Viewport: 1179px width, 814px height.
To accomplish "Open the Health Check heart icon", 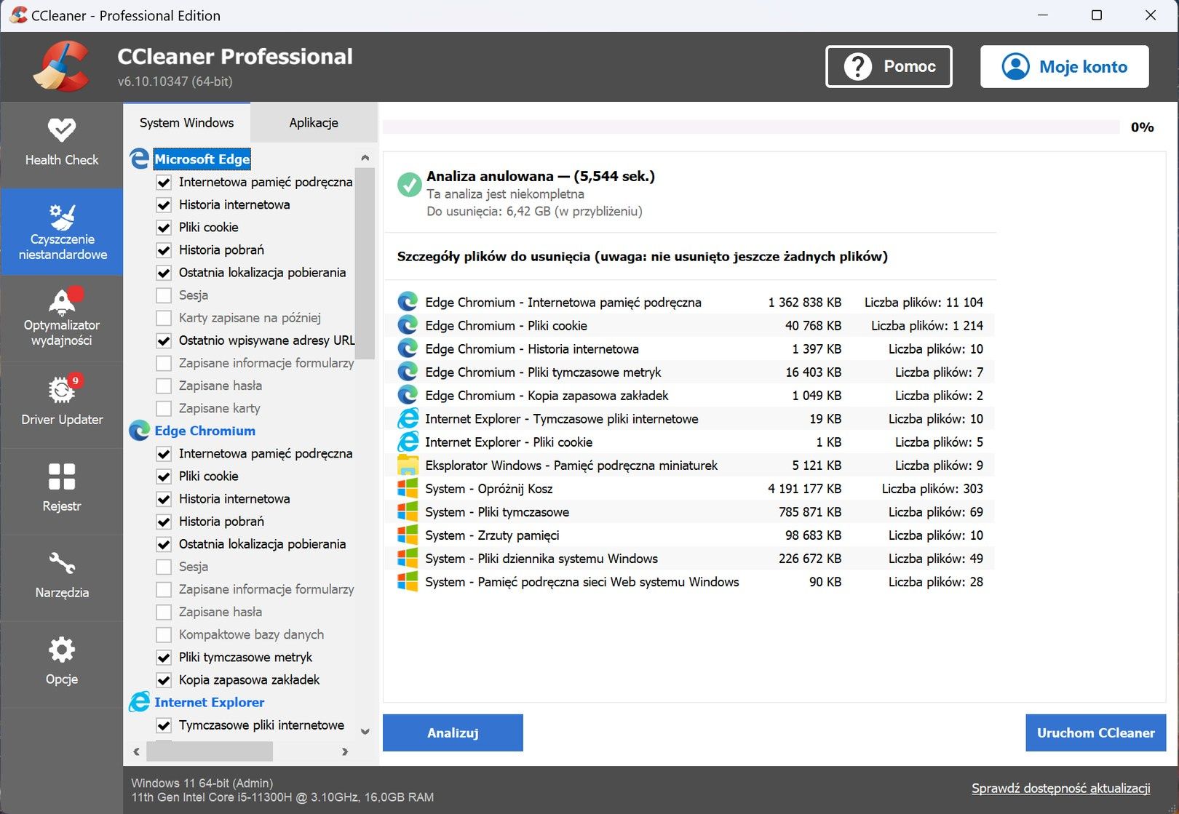I will tap(62, 130).
